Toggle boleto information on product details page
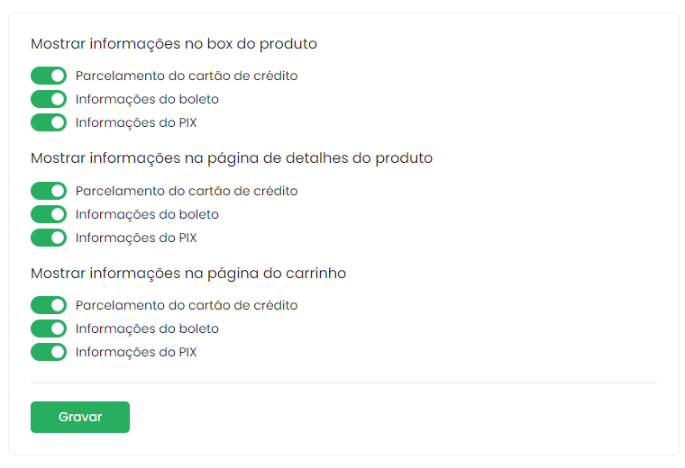 point(49,214)
